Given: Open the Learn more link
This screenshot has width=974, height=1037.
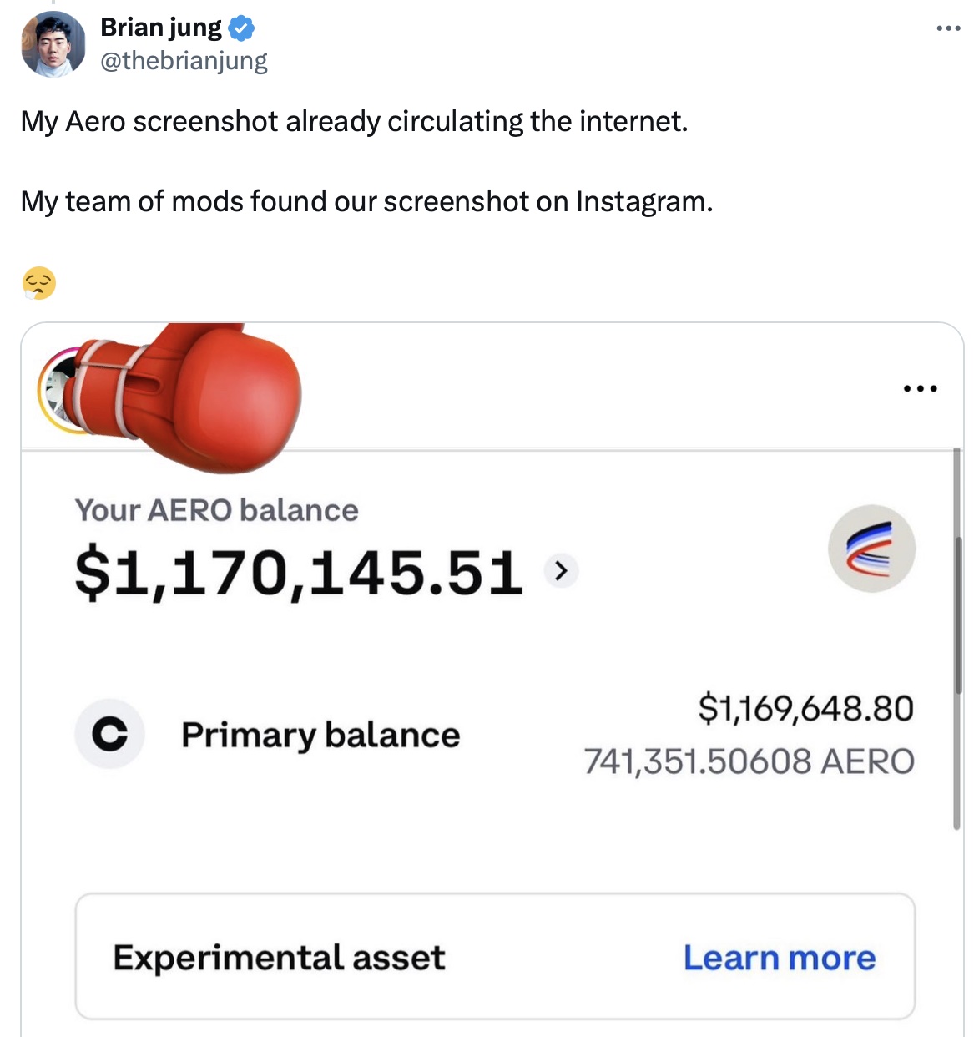Looking at the screenshot, I should pyautogui.click(x=778, y=958).
